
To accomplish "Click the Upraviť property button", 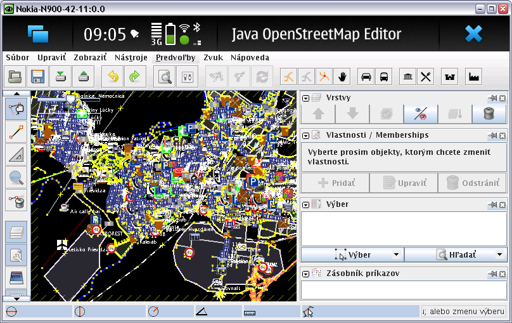I will 404,183.
